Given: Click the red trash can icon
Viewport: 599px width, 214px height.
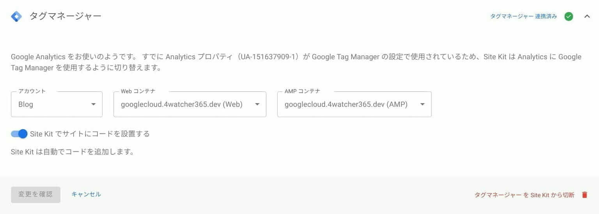Looking at the screenshot, I should click(584, 195).
